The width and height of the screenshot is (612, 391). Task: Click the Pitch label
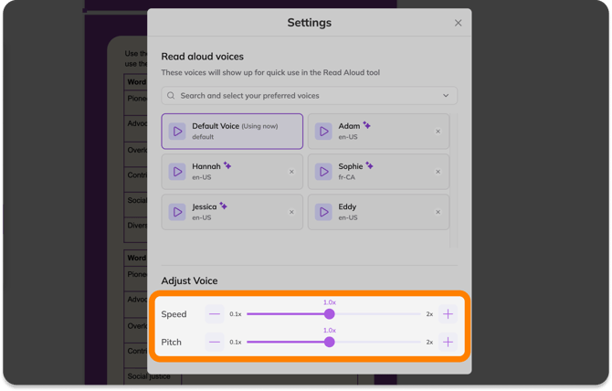[172, 343]
